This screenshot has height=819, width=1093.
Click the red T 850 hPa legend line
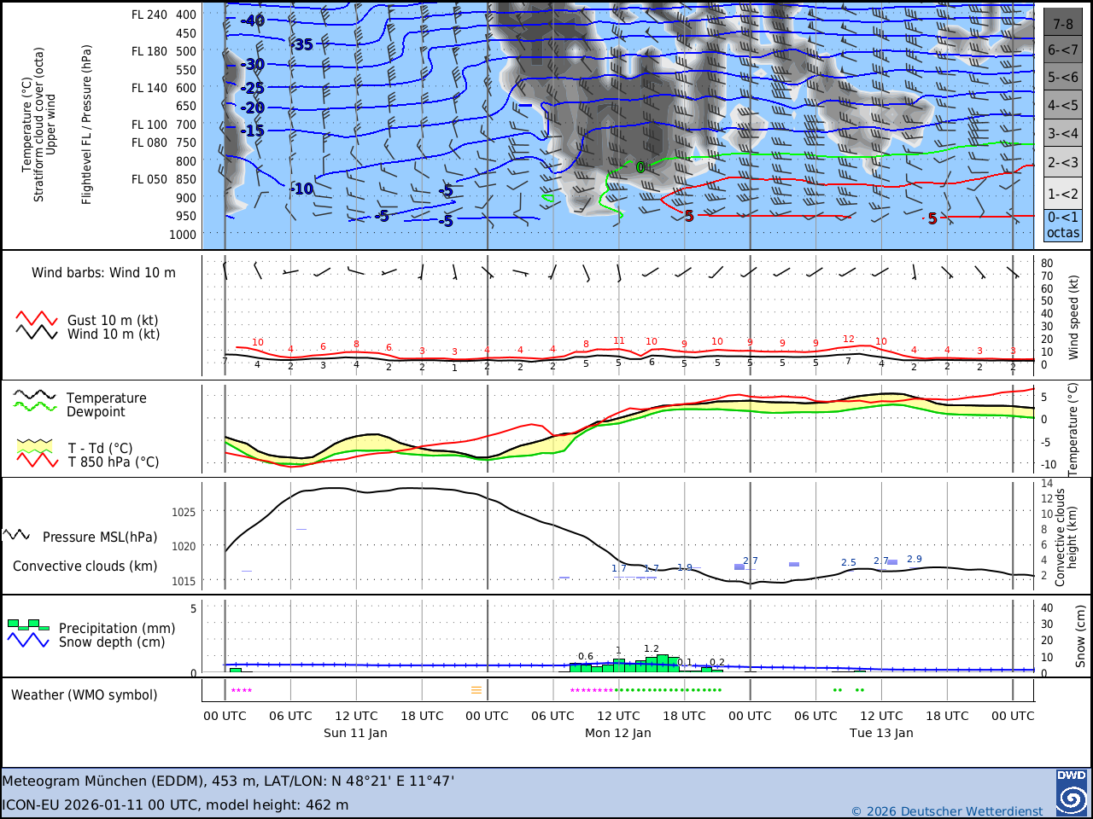(x=38, y=461)
